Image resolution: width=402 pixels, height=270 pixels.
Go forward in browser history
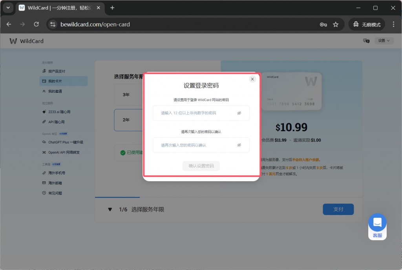coord(22,24)
